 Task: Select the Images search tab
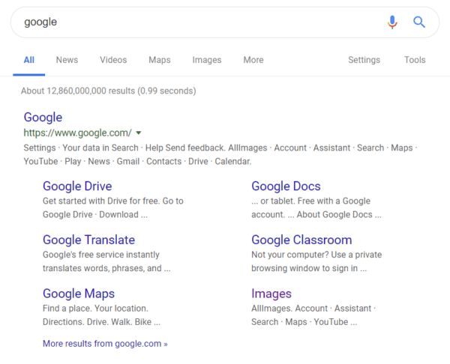(206, 60)
